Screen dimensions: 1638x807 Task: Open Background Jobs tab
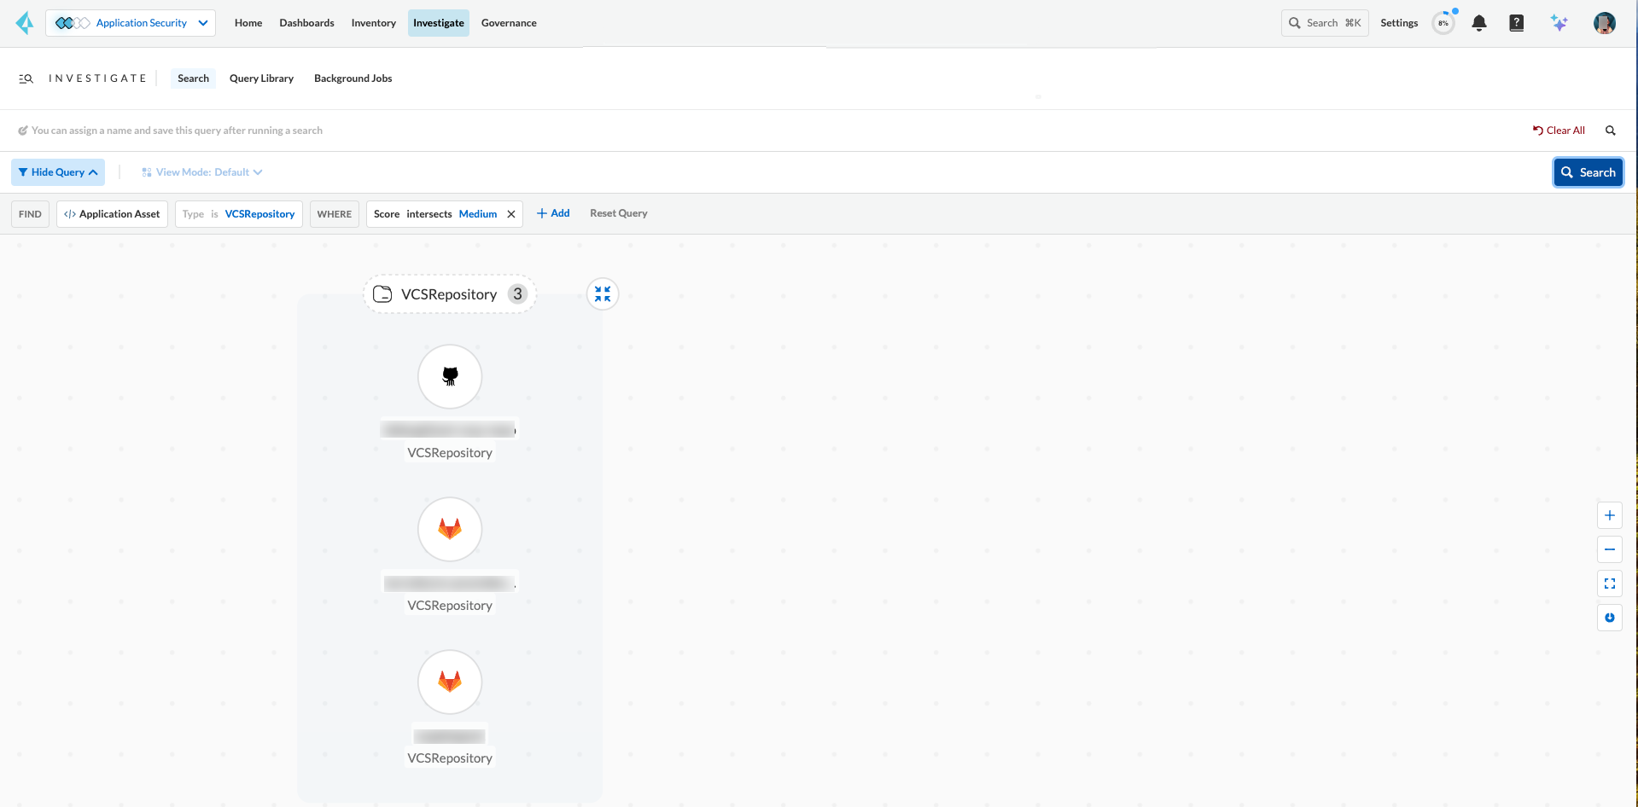coord(353,78)
